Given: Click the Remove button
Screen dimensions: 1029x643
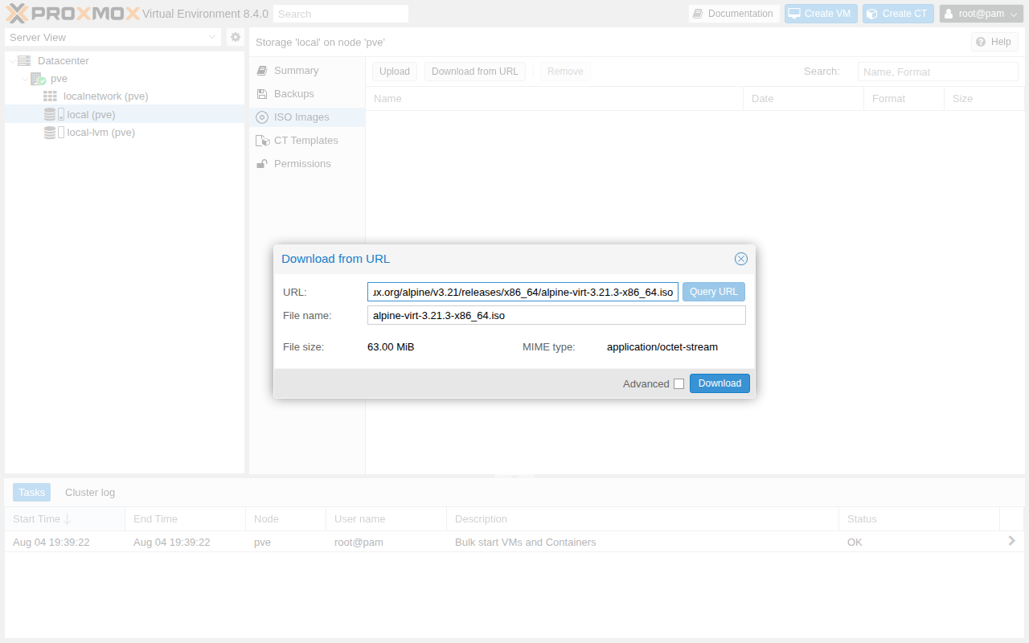Looking at the screenshot, I should [565, 72].
